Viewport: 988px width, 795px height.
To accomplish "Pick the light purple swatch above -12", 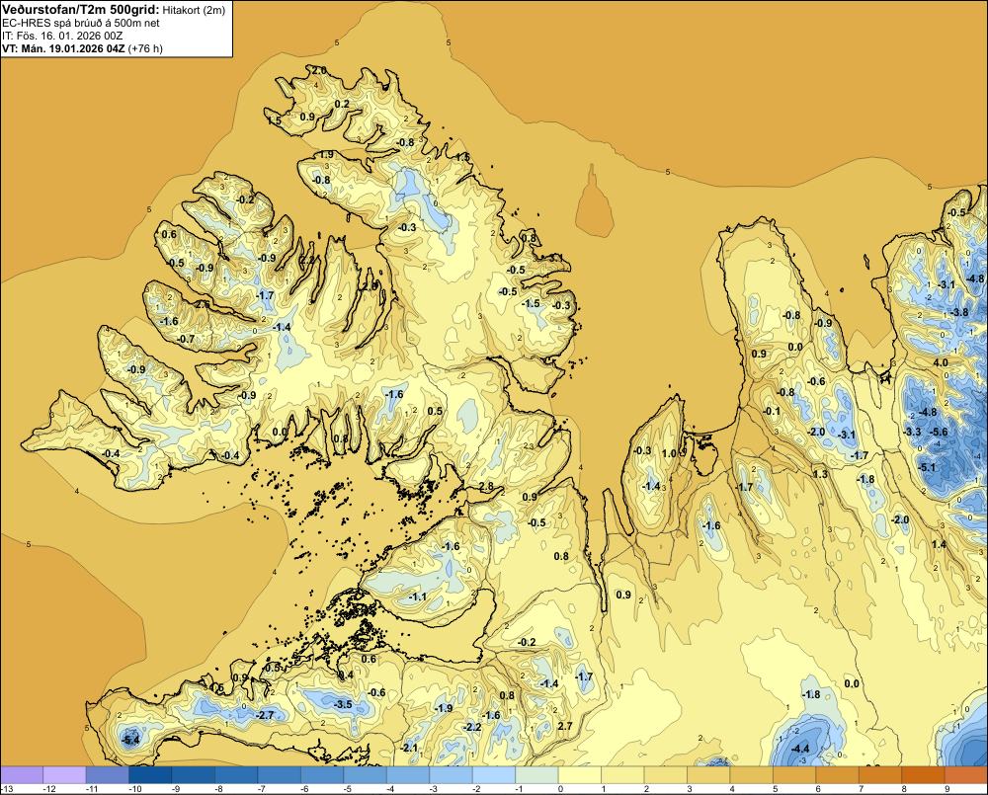I will [x=64, y=775].
